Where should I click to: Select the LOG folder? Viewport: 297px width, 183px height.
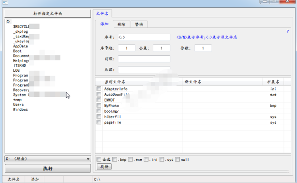pyautogui.click(x=16, y=70)
